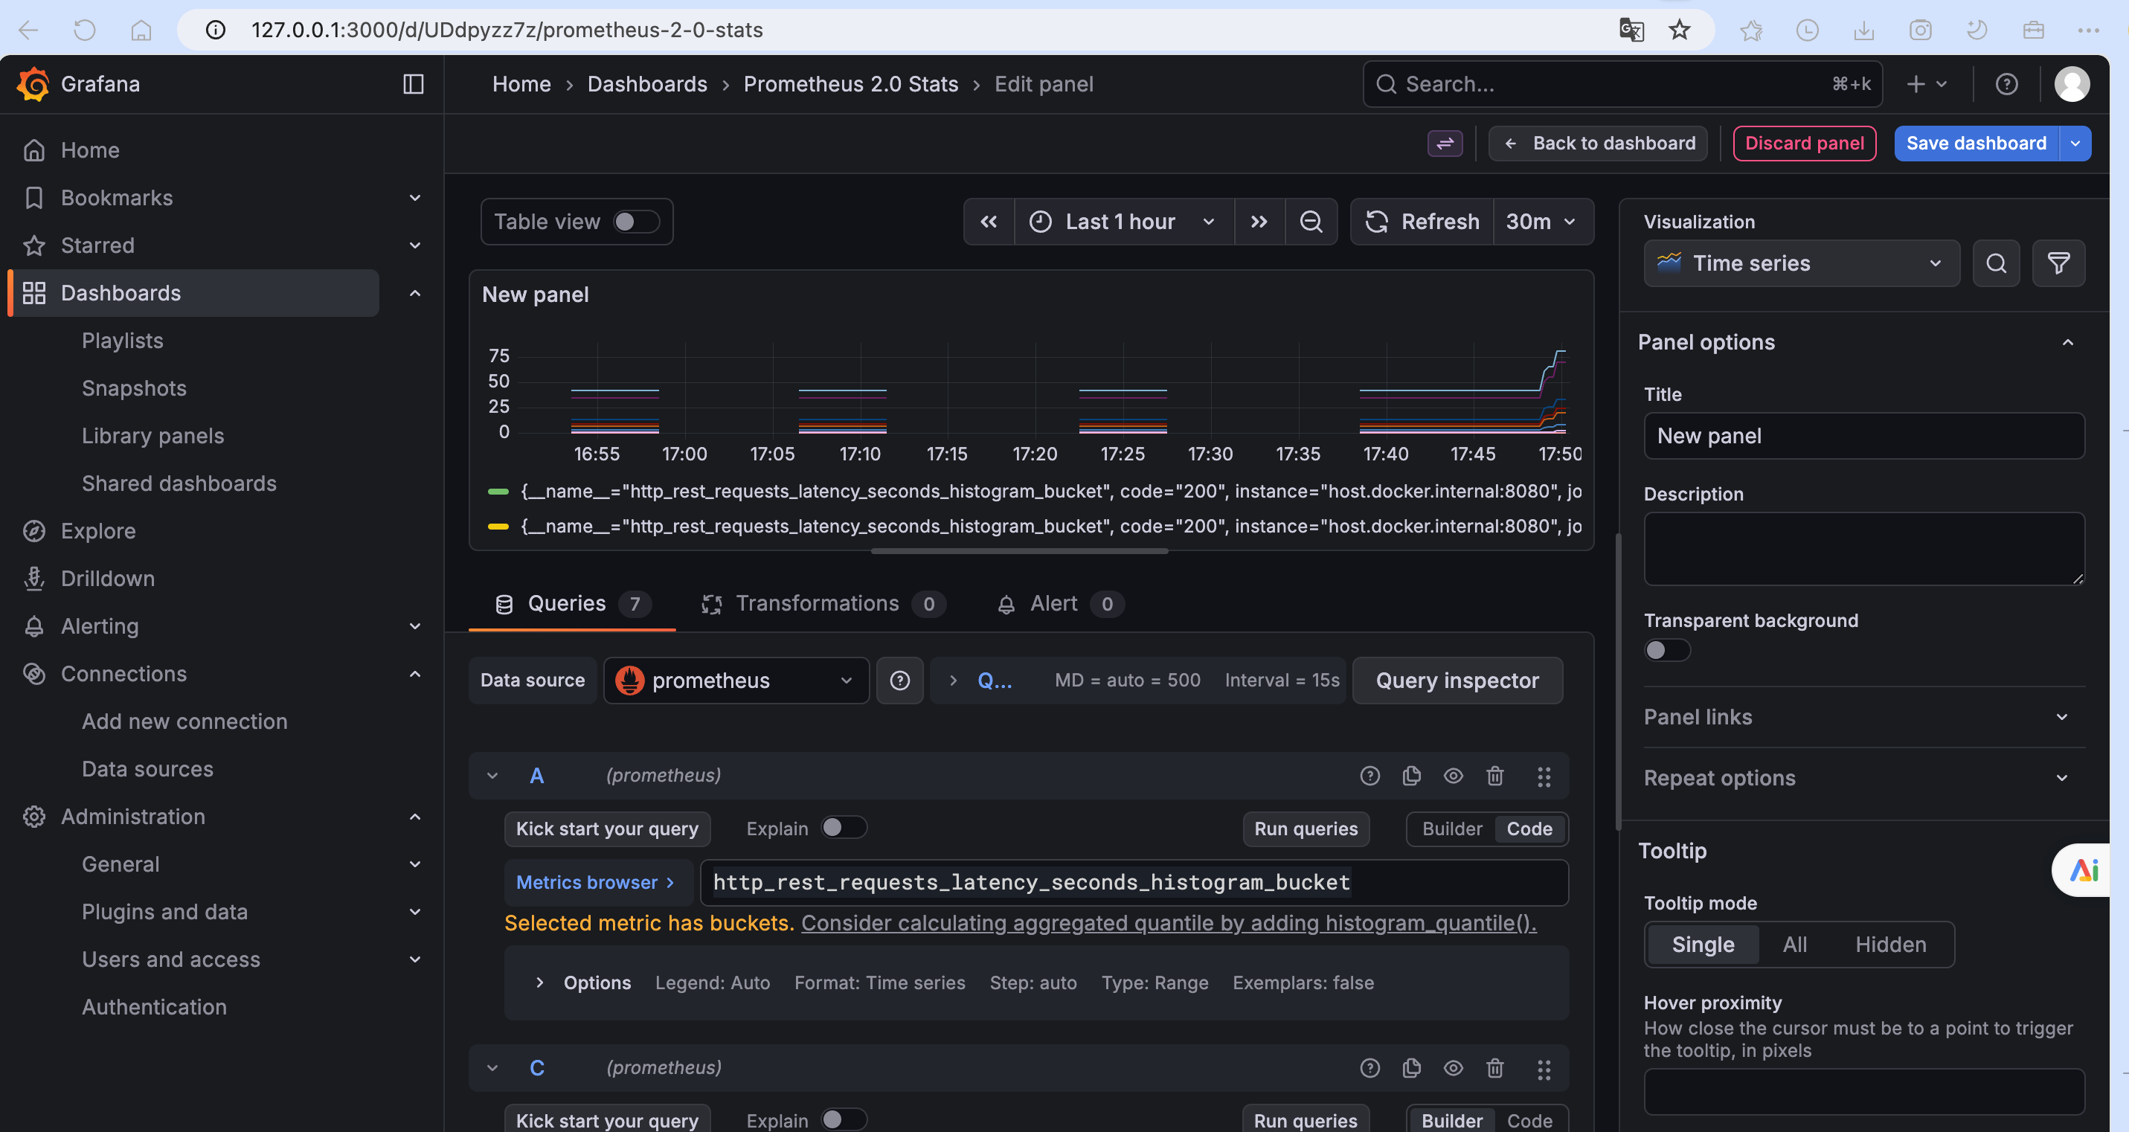The image size is (2129, 1132).
Task: Click the zoom out time range icon
Action: coord(1311,222)
